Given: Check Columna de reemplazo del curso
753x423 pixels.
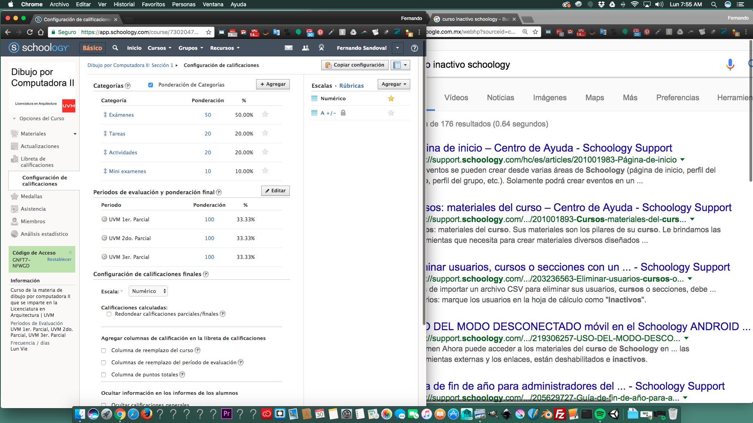Looking at the screenshot, I should click(x=104, y=351).
